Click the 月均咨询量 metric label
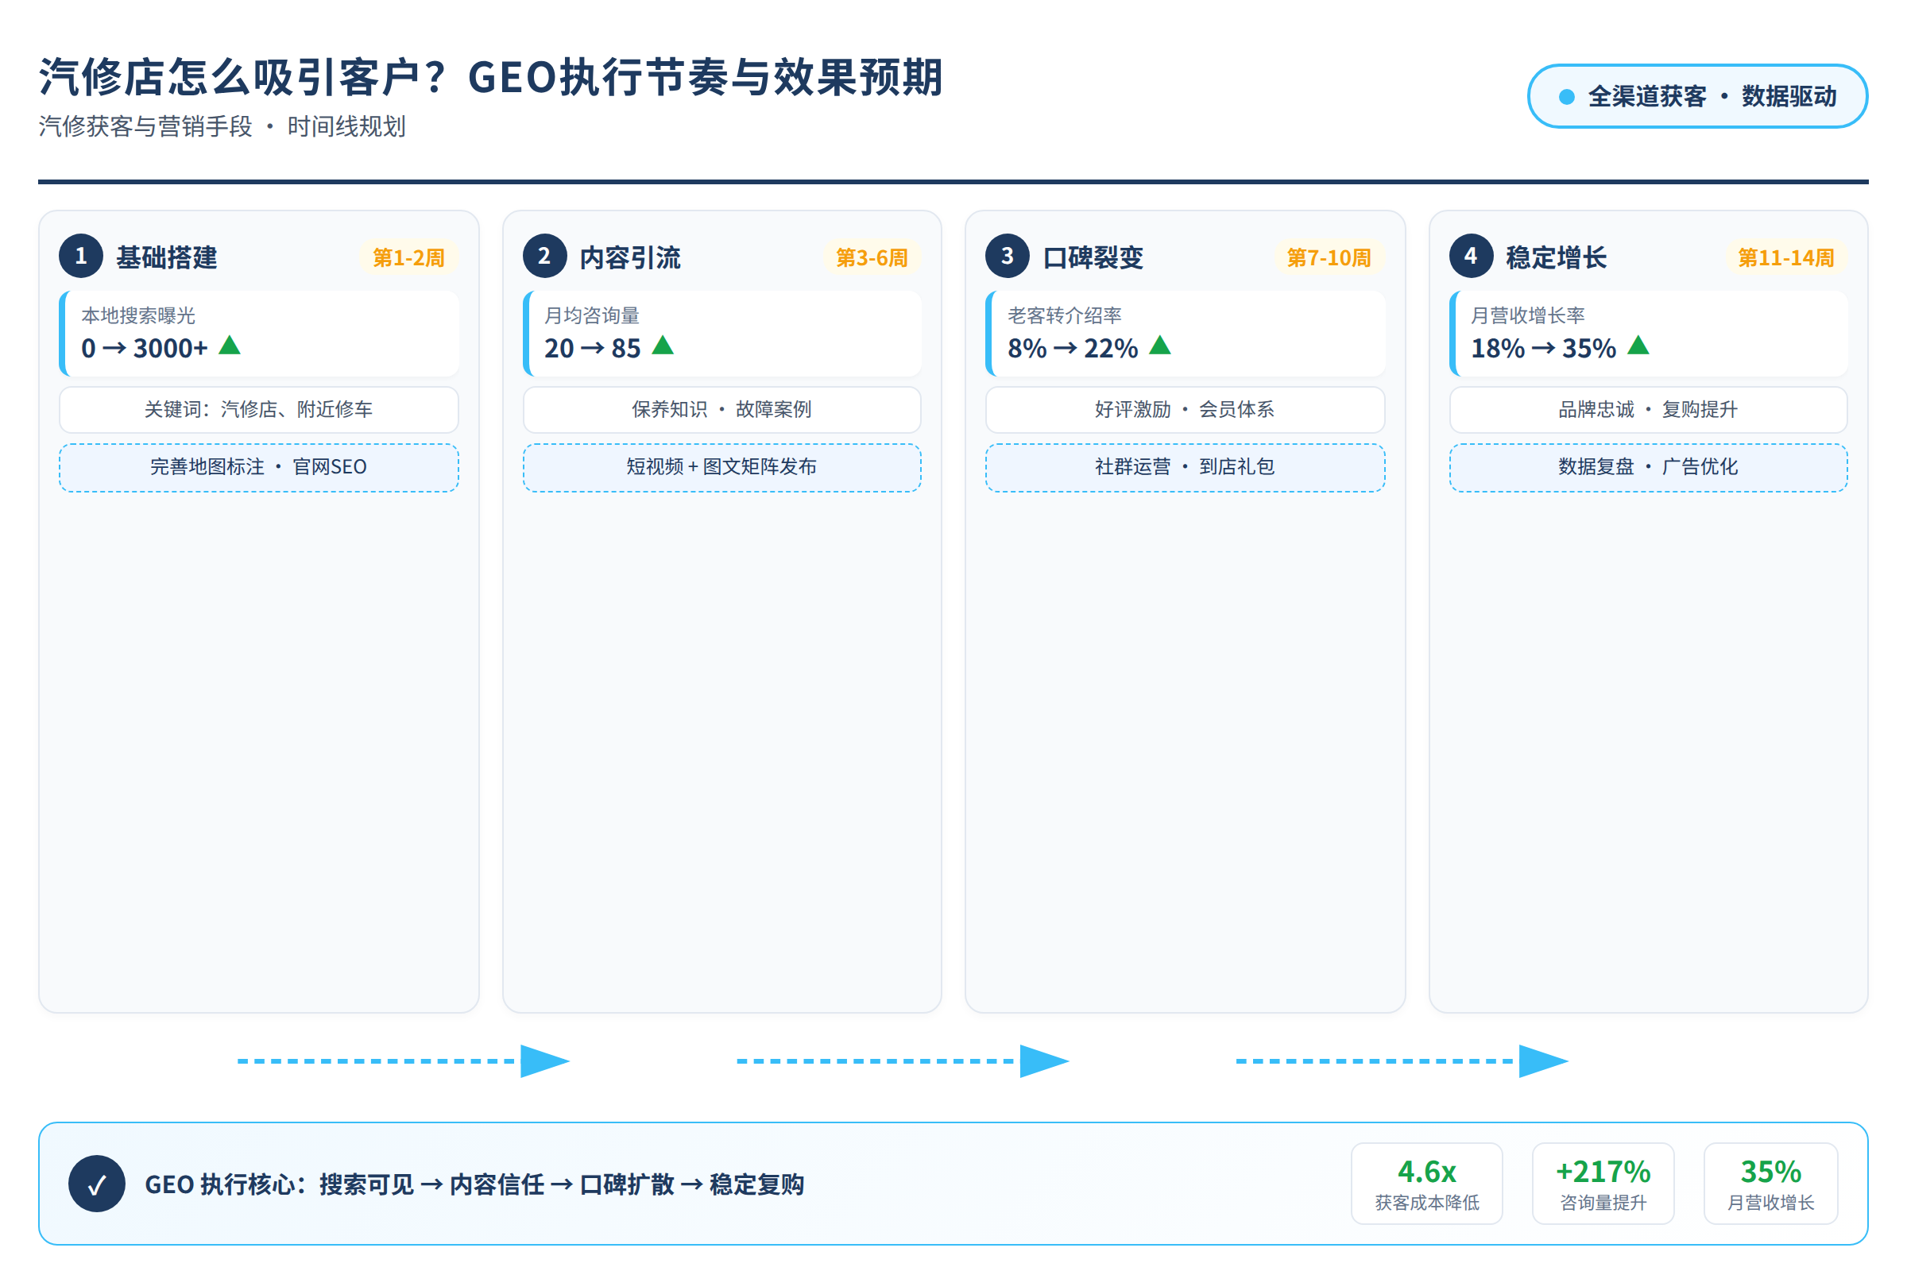This screenshot has height=1271, width=1907. [x=592, y=315]
